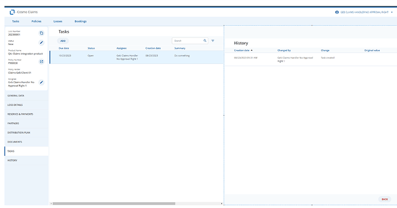Open the Policies top tab
The image size is (397, 208).
[x=36, y=21]
